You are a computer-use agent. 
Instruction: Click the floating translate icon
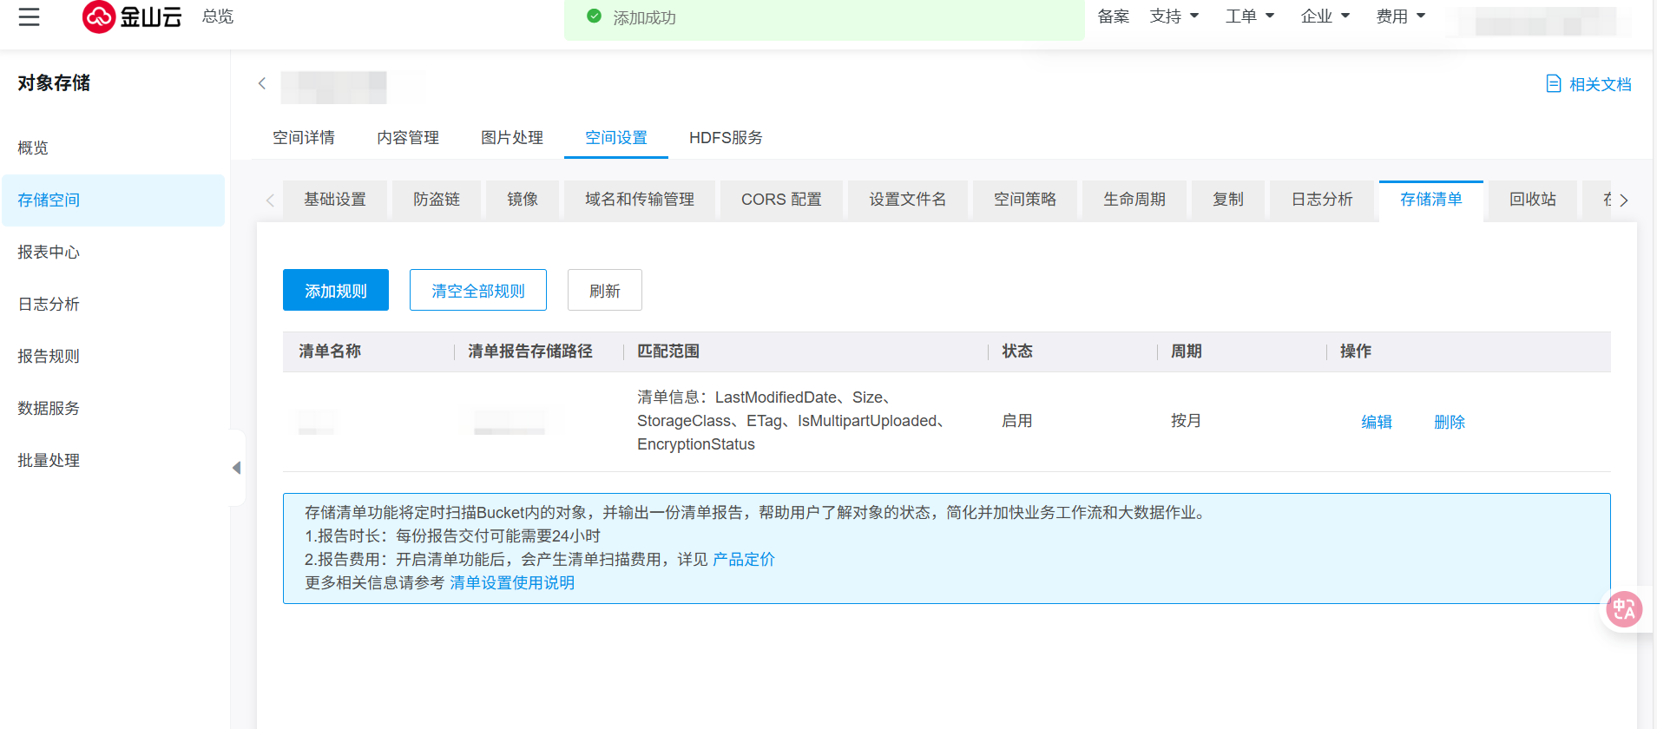pyautogui.click(x=1623, y=609)
